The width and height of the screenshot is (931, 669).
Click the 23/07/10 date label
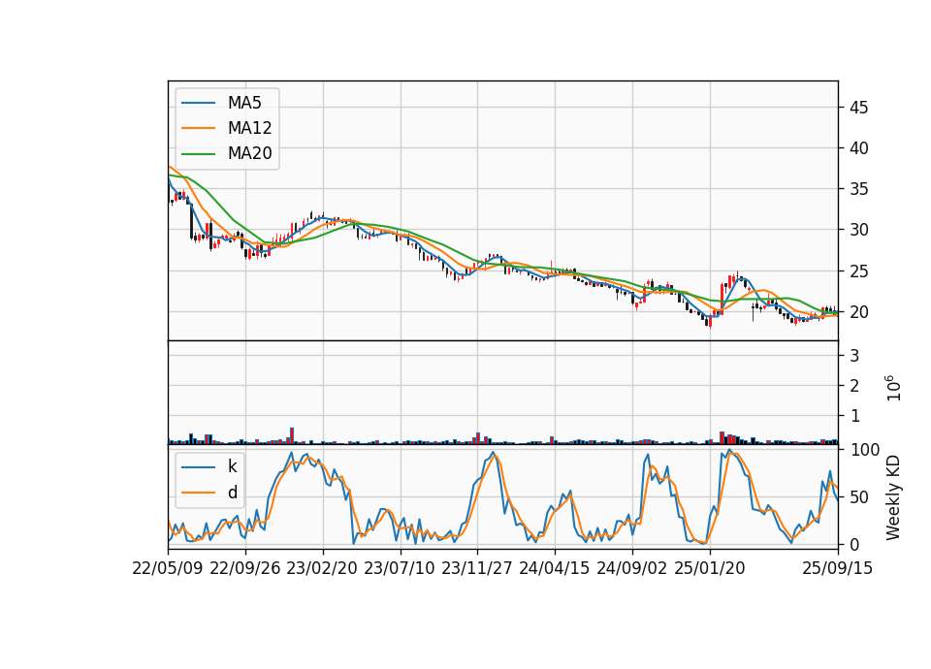click(400, 568)
